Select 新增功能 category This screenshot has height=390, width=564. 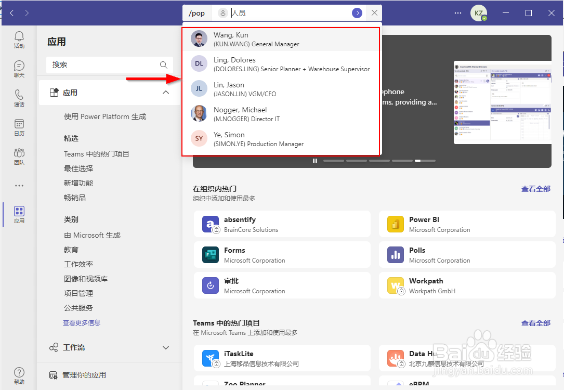[78, 183]
